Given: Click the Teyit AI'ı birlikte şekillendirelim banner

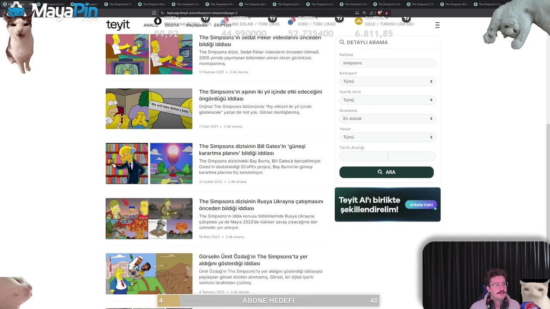Looking at the screenshot, I should coord(388,205).
